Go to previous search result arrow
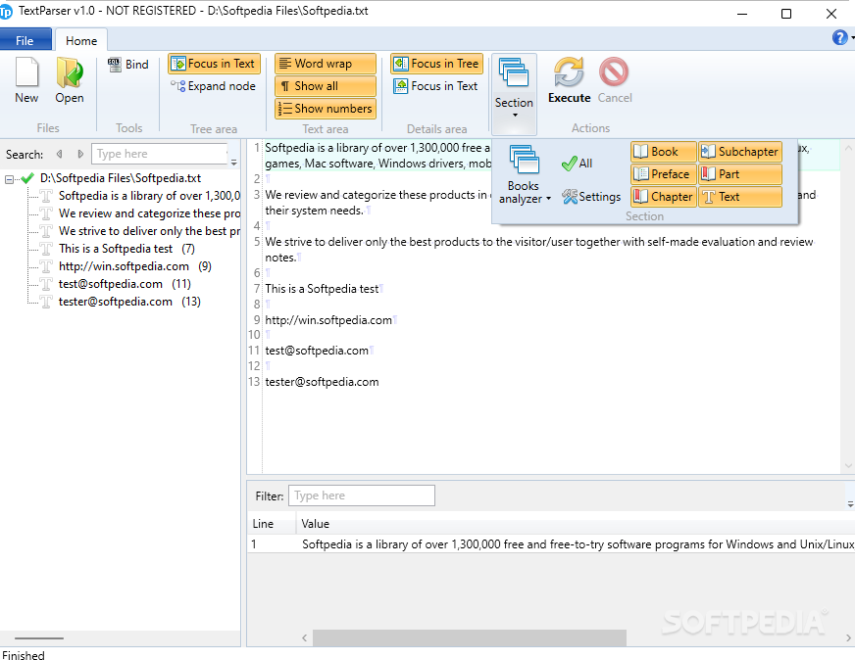 60,154
